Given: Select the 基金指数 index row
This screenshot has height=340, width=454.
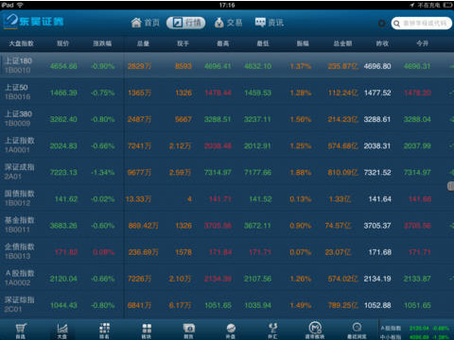Looking at the screenshot, I should pyautogui.click(x=227, y=225).
